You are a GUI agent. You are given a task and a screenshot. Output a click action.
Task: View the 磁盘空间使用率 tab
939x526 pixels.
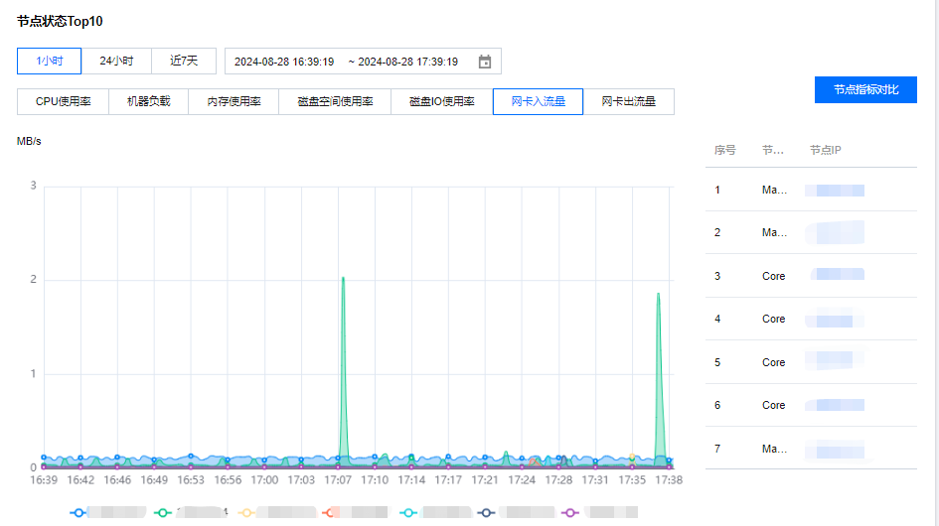[335, 101]
